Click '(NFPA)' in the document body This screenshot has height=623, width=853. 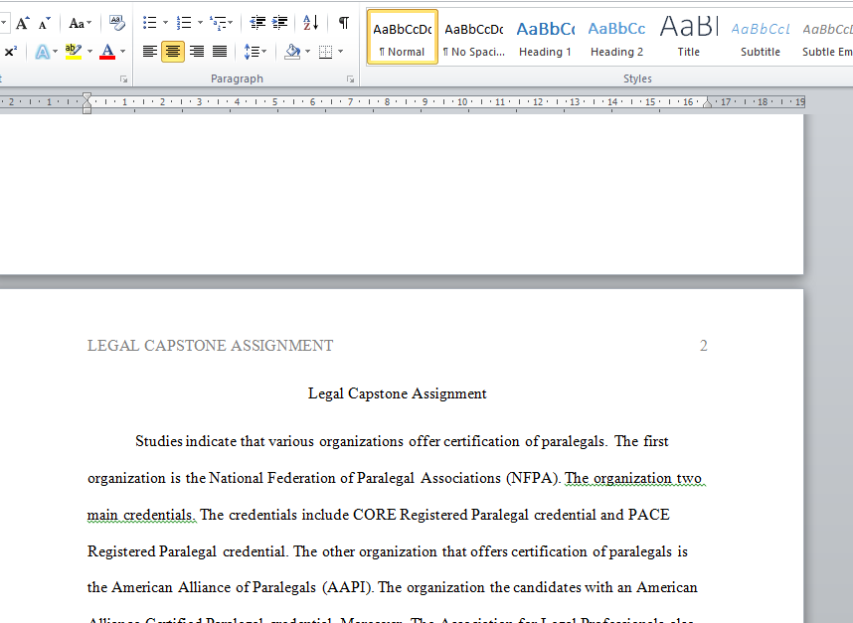click(533, 478)
